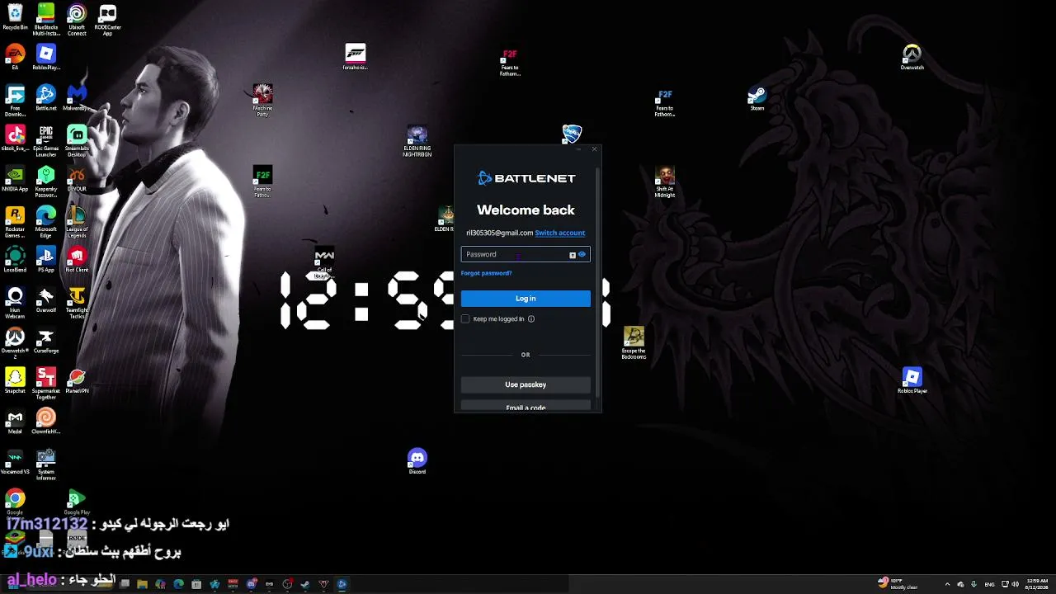Select the CurseForge desktop icon
Viewport: 1056px width, 594px height.
click(46, 340)
